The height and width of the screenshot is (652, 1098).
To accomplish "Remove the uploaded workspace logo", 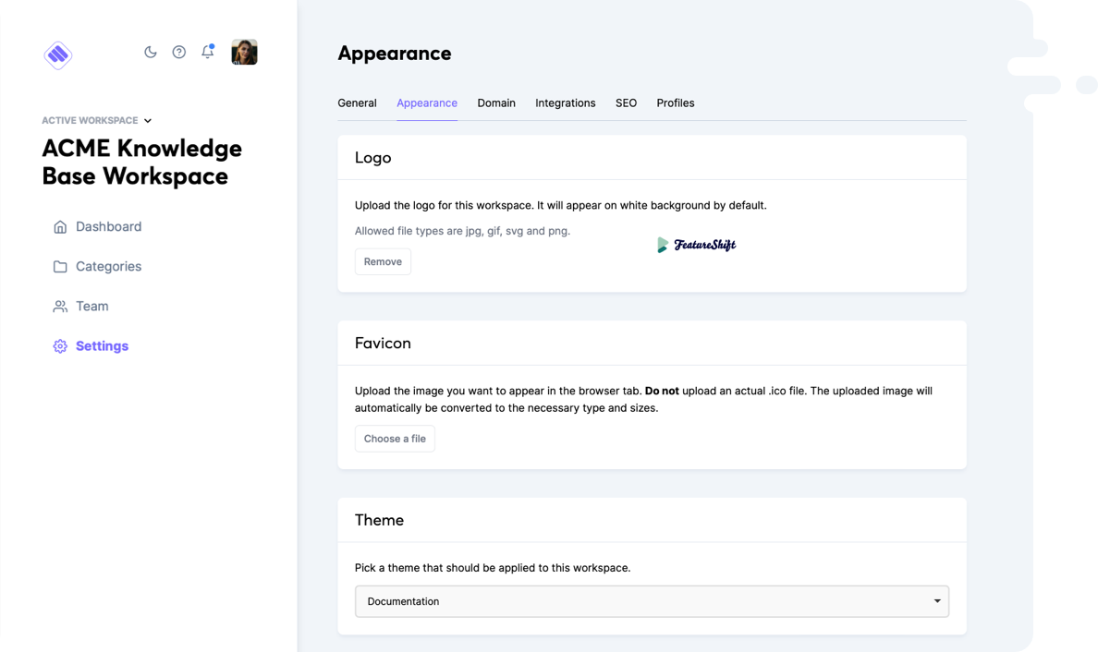I will [x=383, y=262].
